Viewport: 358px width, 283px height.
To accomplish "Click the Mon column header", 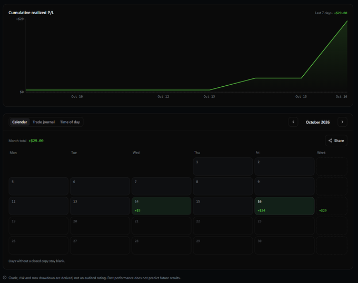I will (x=13, y=153).
